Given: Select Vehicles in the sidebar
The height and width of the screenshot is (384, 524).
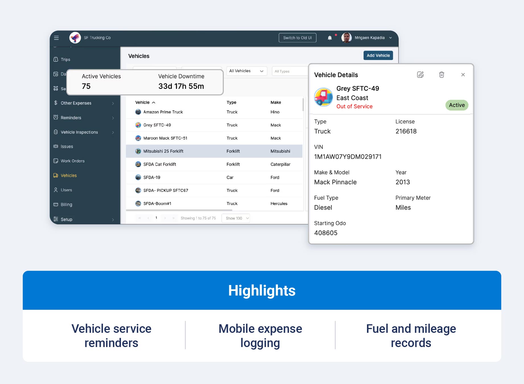Looking at the screenshot, I should [69, 176].
